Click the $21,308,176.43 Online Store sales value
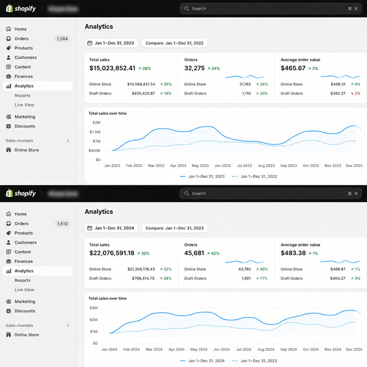 (141, 269)
